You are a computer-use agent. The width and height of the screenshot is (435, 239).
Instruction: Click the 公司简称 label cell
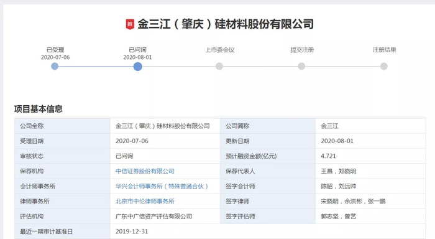(268, 126)
